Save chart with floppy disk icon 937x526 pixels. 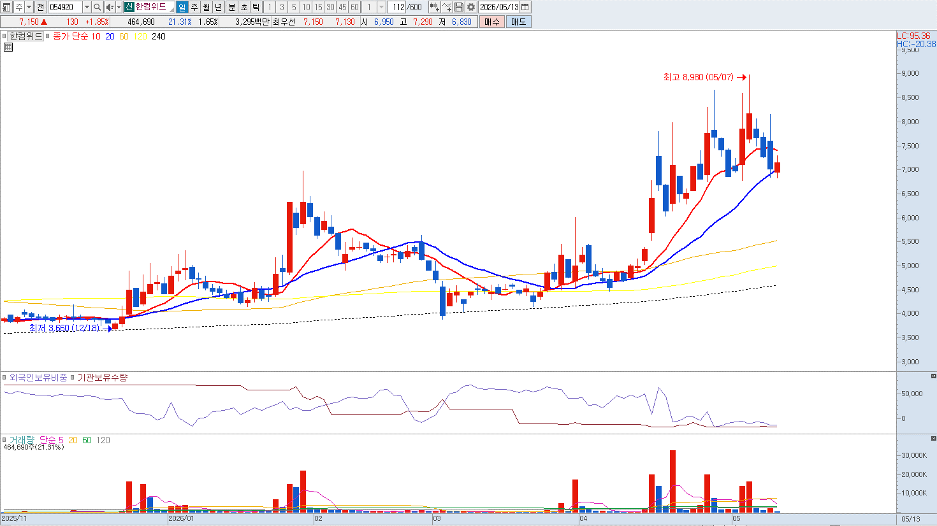tap(459, 7)
